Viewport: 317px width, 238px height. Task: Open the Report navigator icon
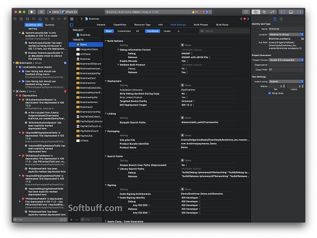(x=65, y=19)
